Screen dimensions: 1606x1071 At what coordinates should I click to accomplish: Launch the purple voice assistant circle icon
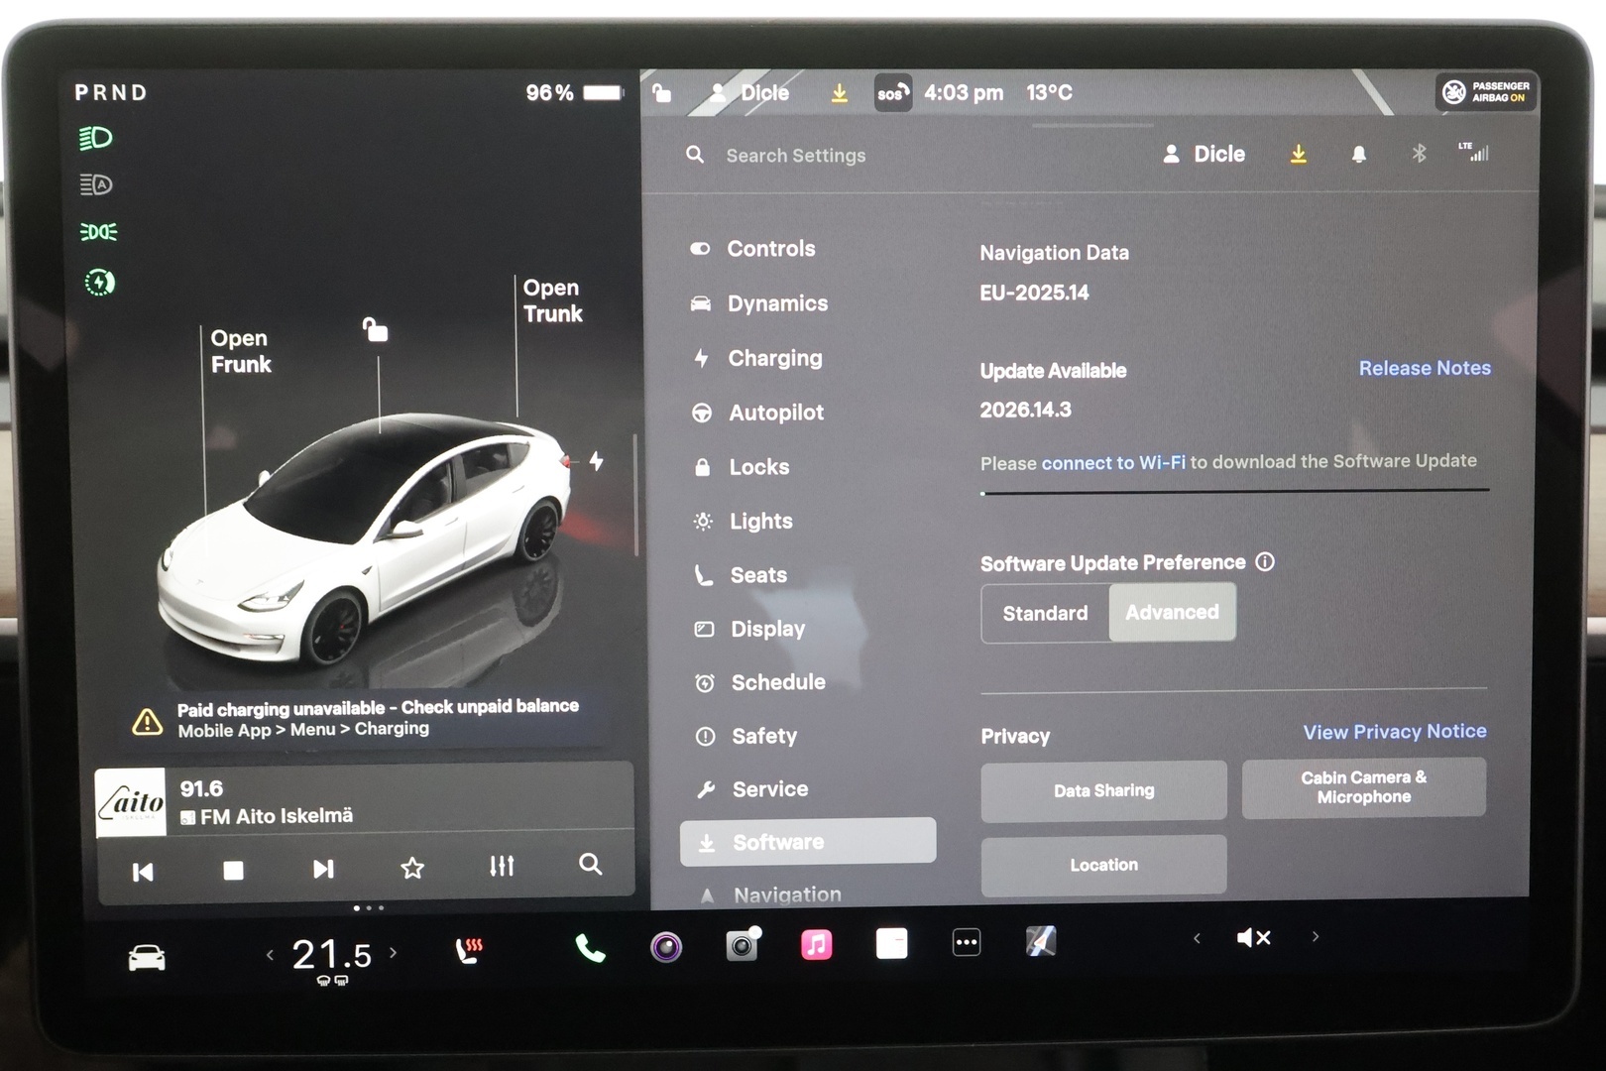tap(666, 948)
